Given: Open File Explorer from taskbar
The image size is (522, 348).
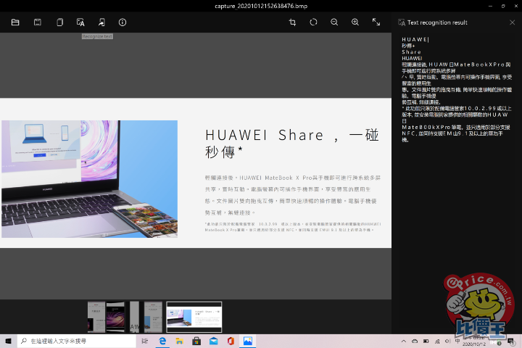Looking at the screenshot, I should (180, 341).
